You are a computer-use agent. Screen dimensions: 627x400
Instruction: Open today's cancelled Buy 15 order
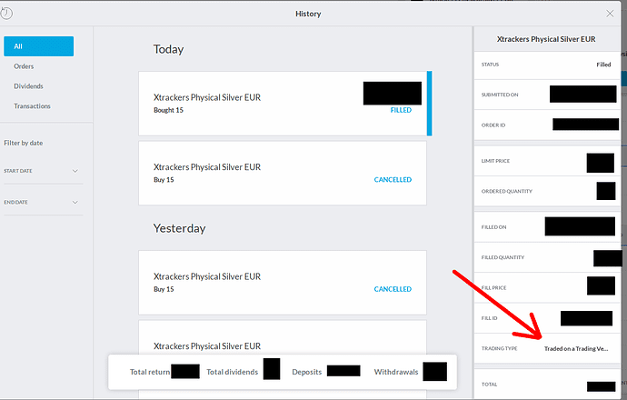pyautogui.click(x=283, y=174)
